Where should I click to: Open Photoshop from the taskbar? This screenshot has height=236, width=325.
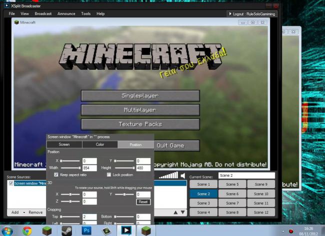pyautogui.click(x=86, y=231)
